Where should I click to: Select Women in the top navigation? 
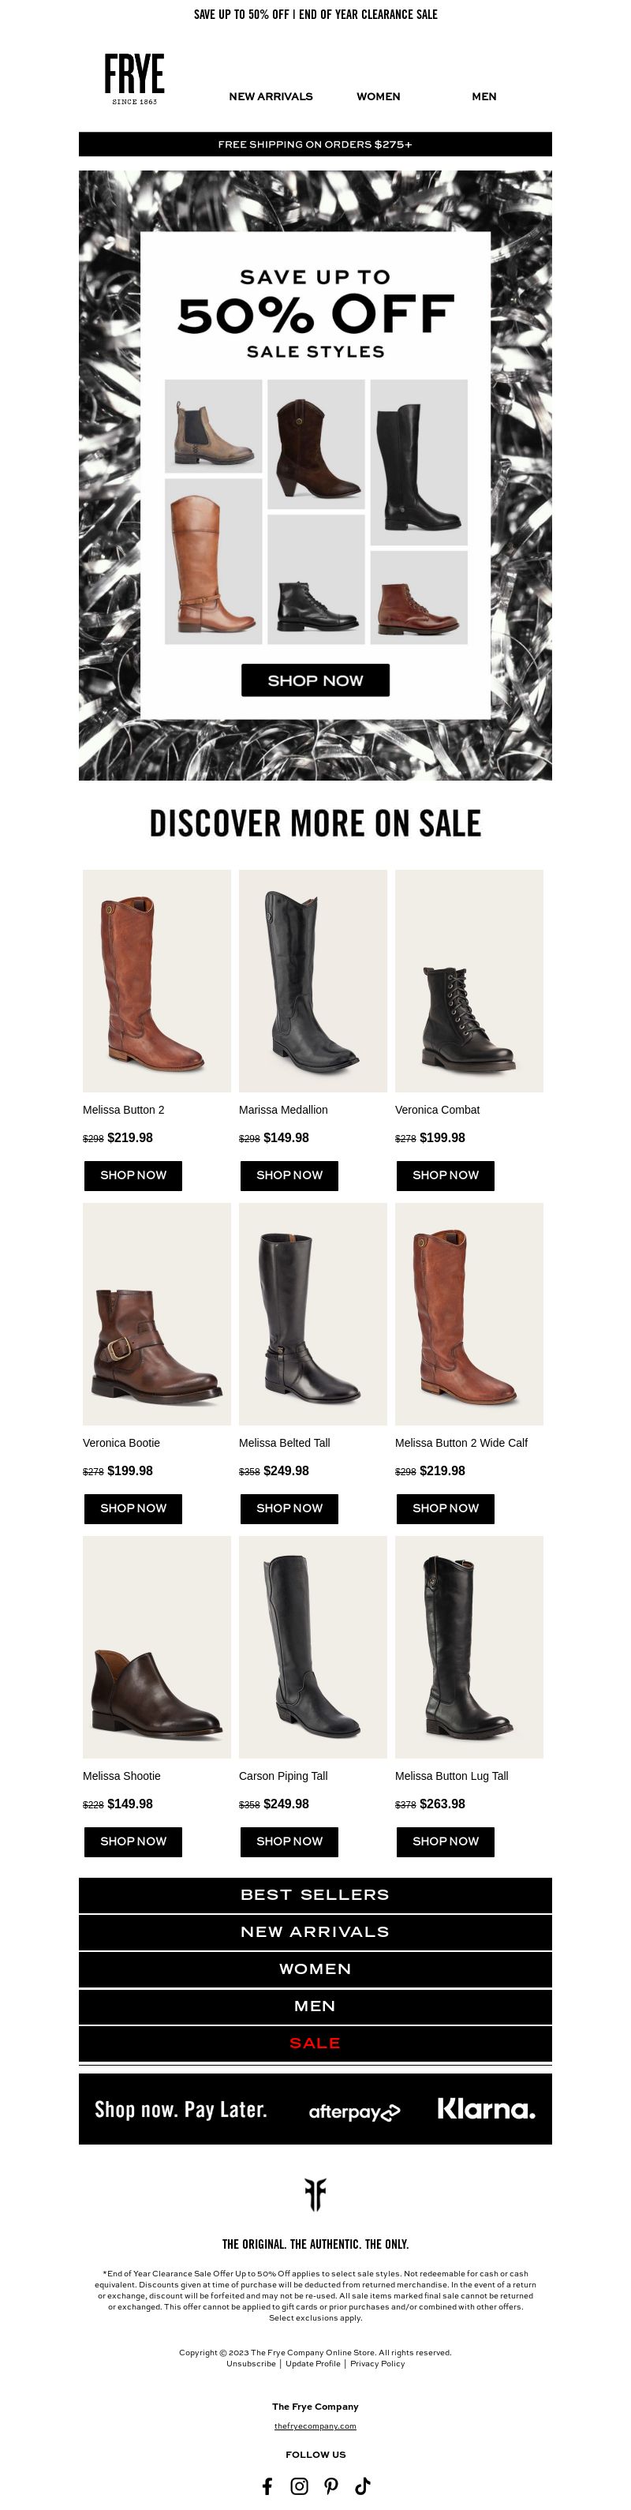pyautogui.click(x=378, y=96)
